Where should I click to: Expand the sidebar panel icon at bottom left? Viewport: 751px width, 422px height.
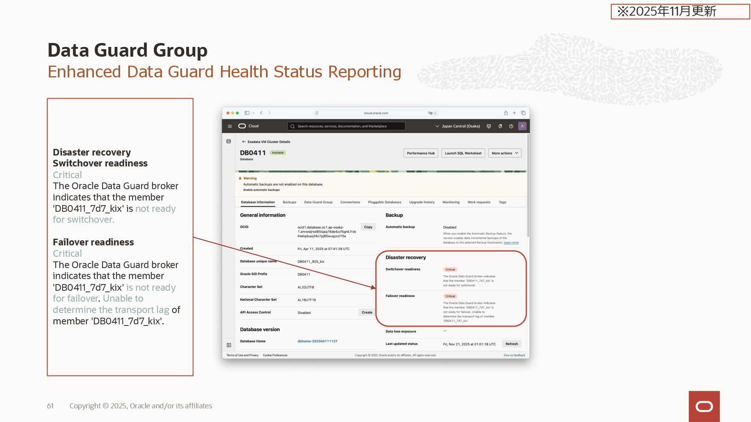(229, 345)
